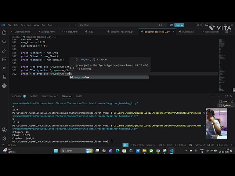Select the Python terminal in the list
Viewport: 235px width, 176px height.
[x=226, y=106]
